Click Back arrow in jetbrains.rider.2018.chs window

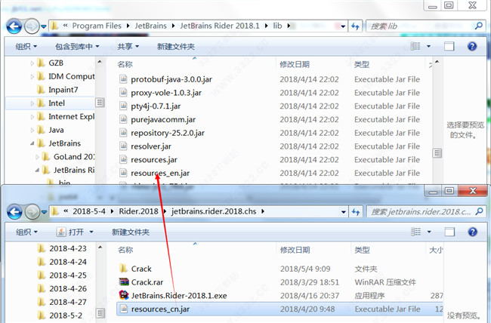coord(14,212)
